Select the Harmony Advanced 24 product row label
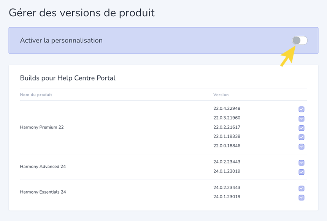 click(x=43, y=166)
